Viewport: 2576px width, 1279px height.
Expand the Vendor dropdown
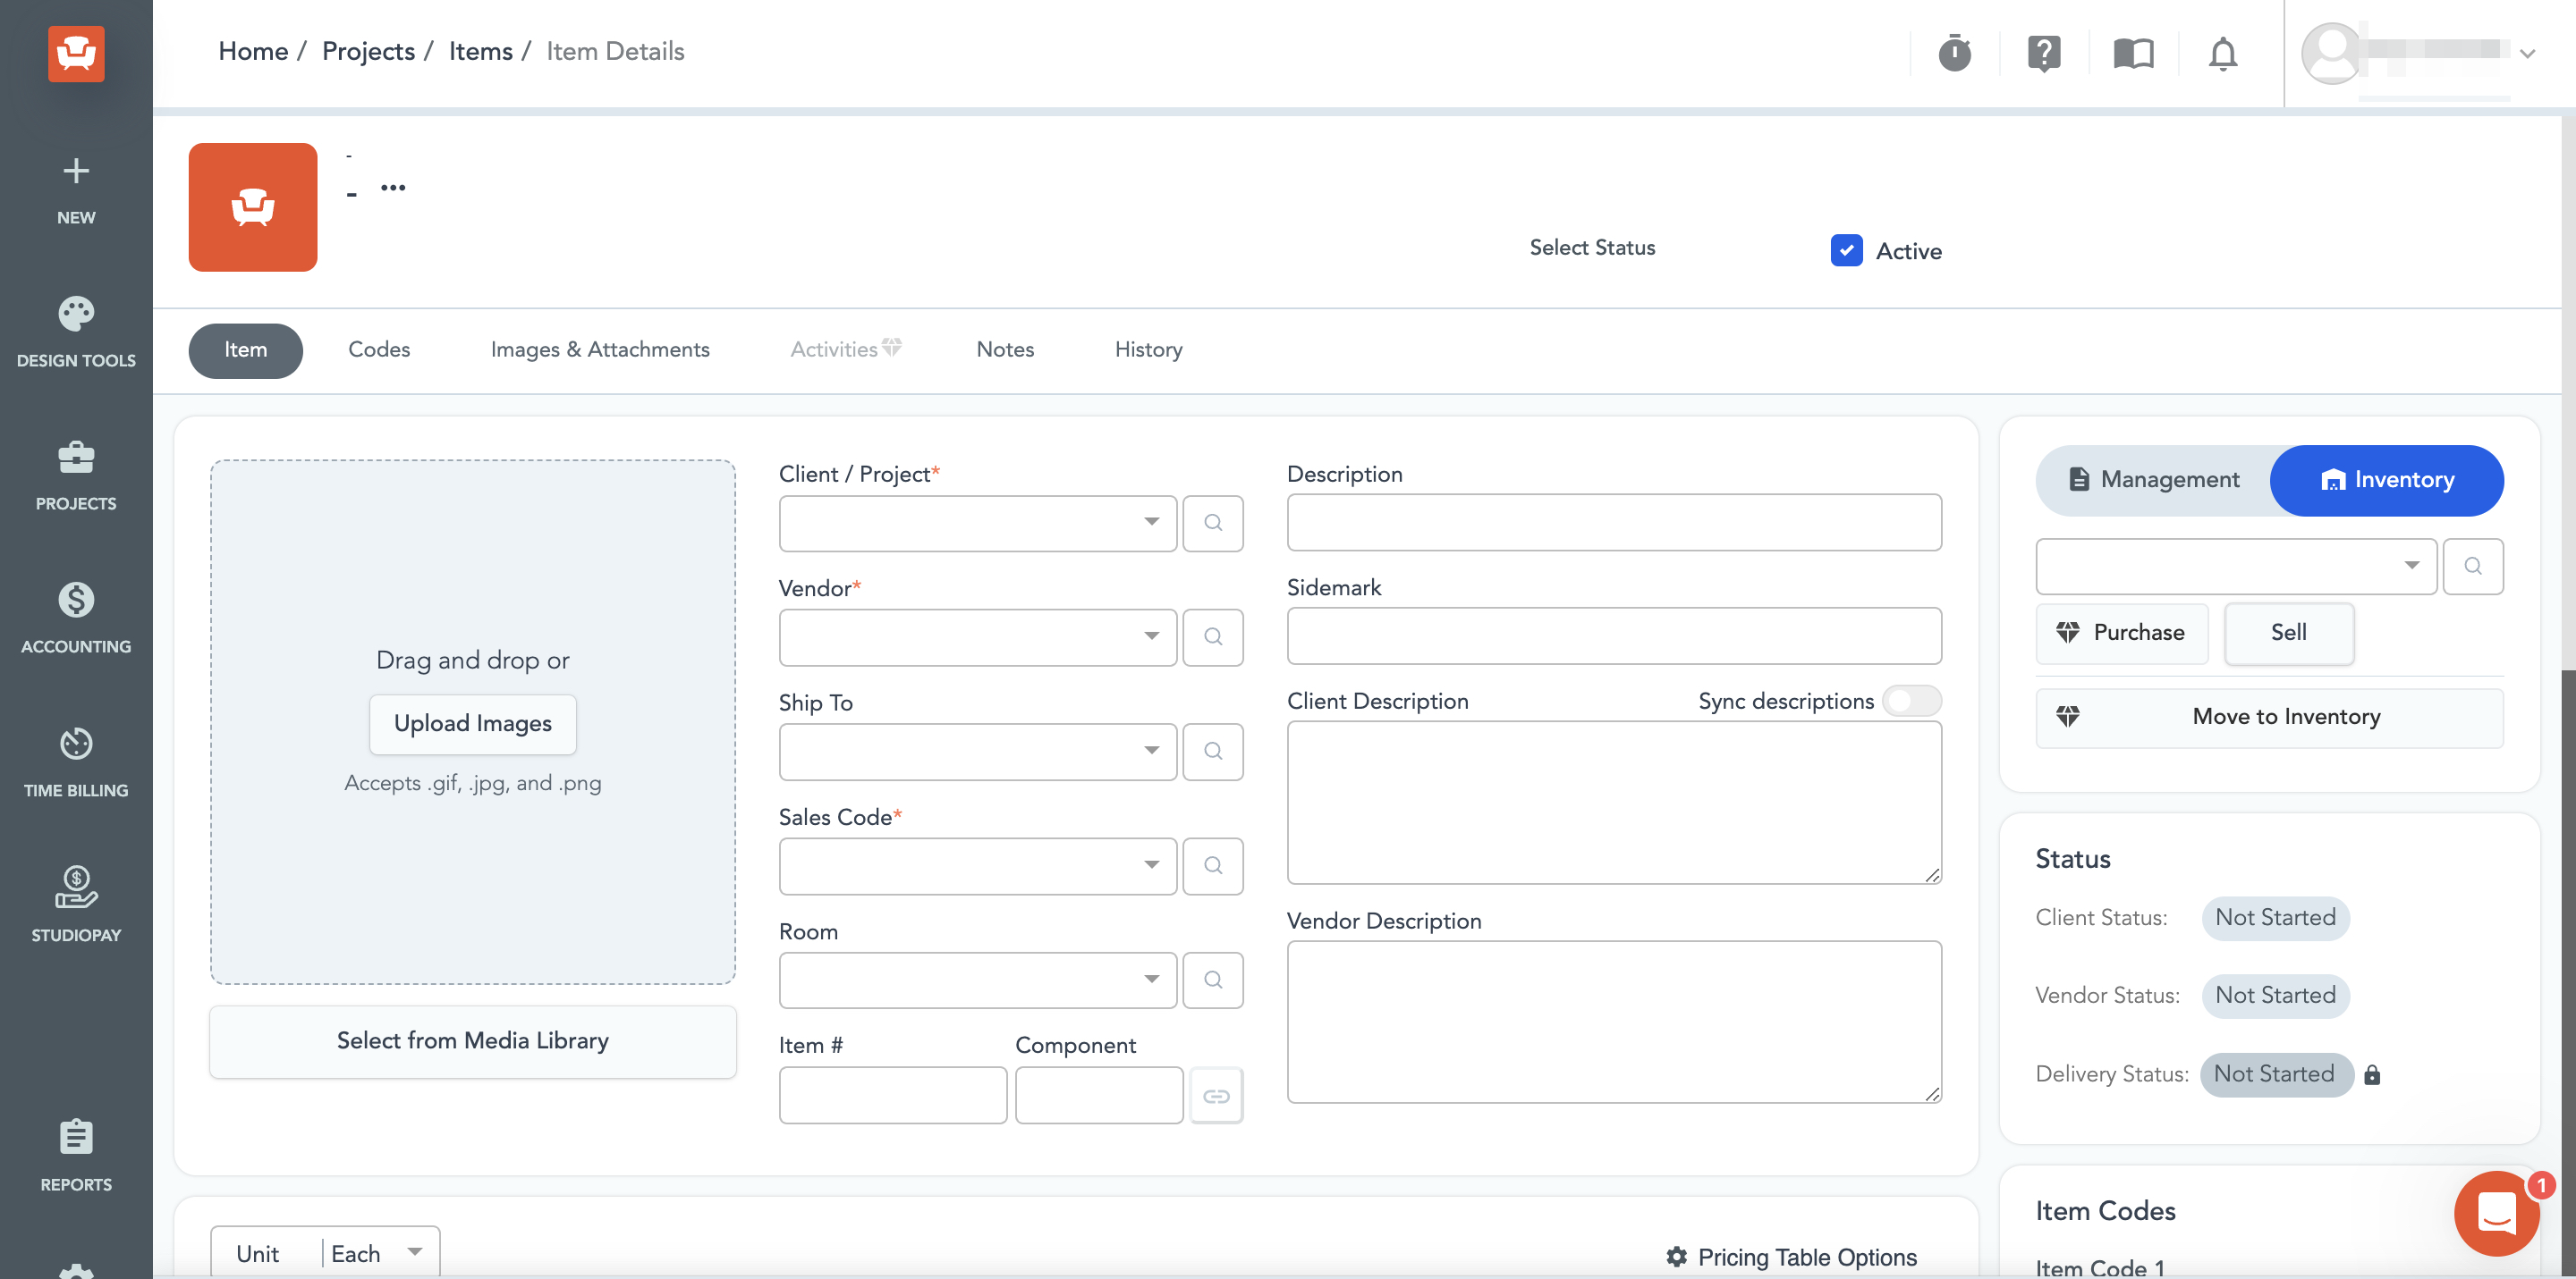[x=1152, y=636]
